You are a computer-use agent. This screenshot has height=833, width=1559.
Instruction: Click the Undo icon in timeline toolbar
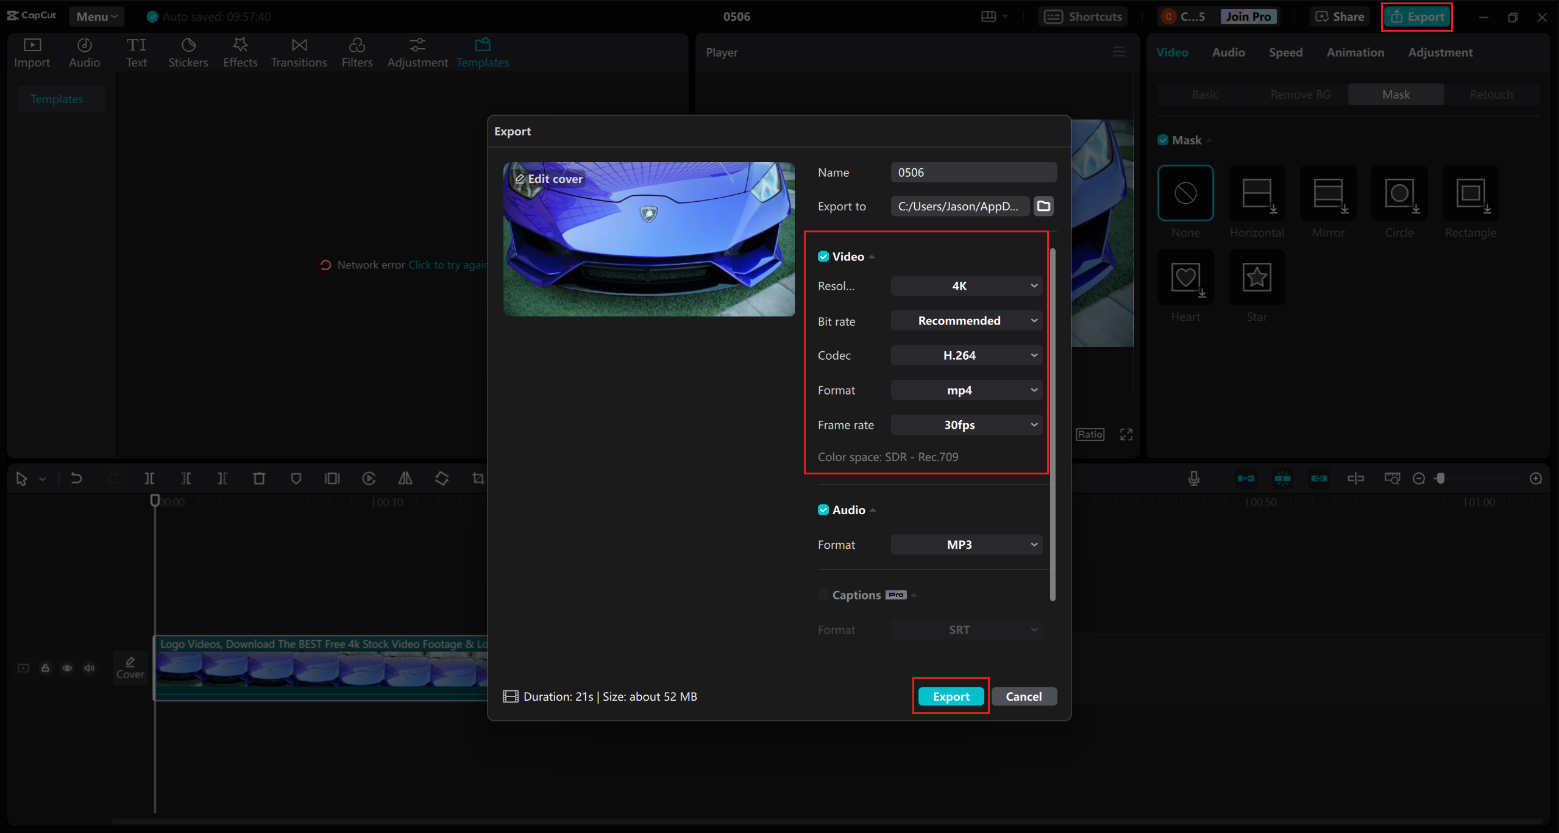click(76, 479)
